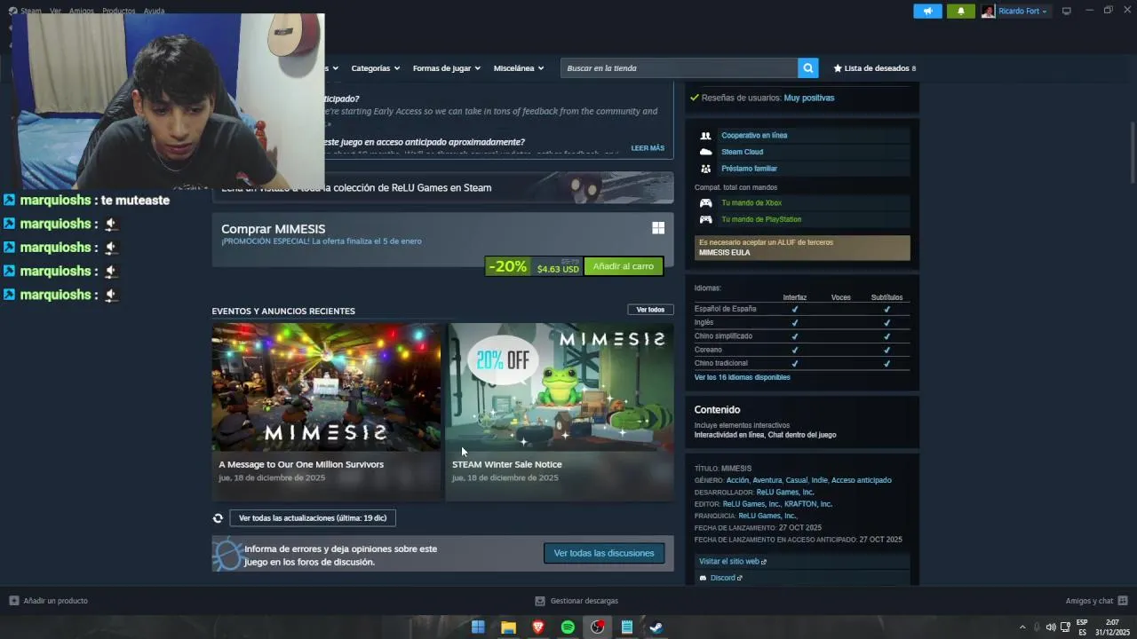Image resolution: width=1137 pixels, height=639 pixels.
Task: Click KRAFTON, Inc. publisher link
Action: (x=808, y=504)
